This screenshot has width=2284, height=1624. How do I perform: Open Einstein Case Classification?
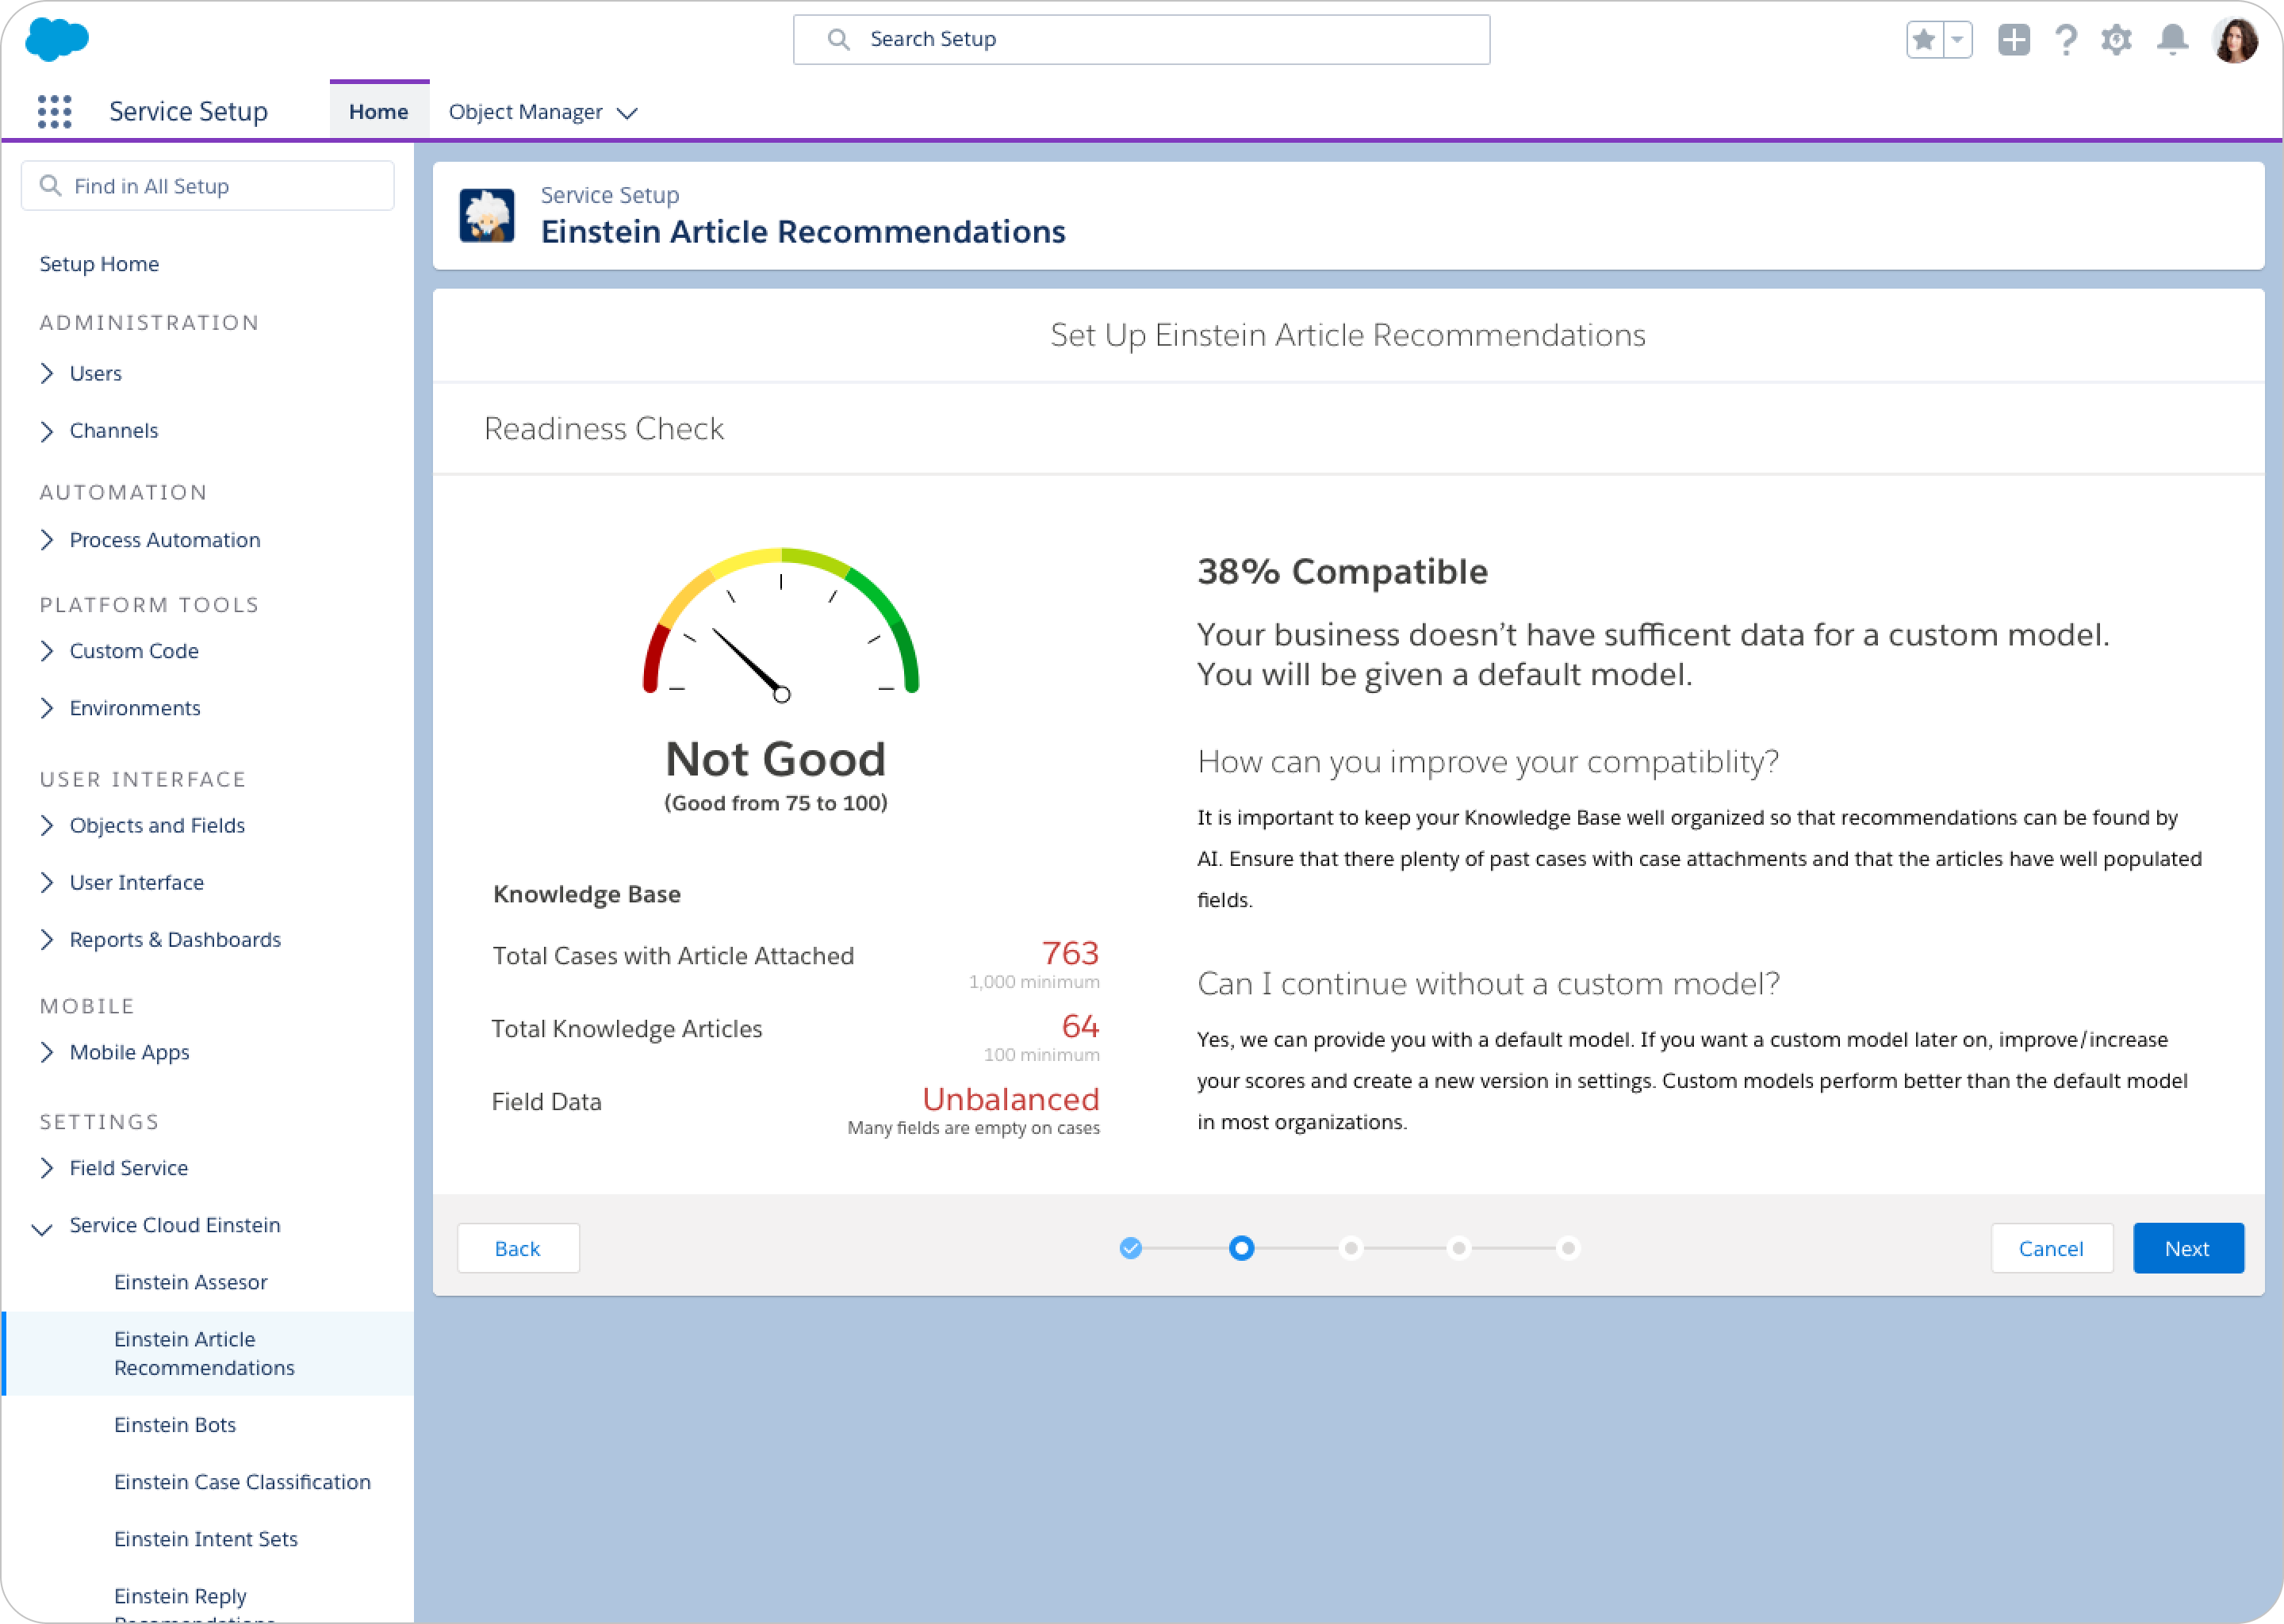(242, 1482)
